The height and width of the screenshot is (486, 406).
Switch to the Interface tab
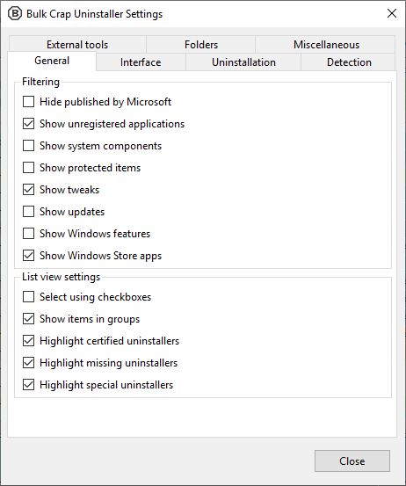pyautogui.click(x=141, y=62)
